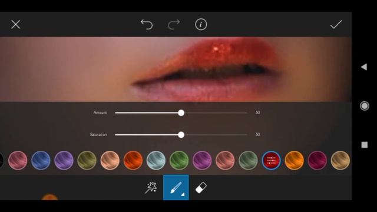Select the magic wand auto tool
This screenshot has width=377, height=212.
tap(151, 187)
